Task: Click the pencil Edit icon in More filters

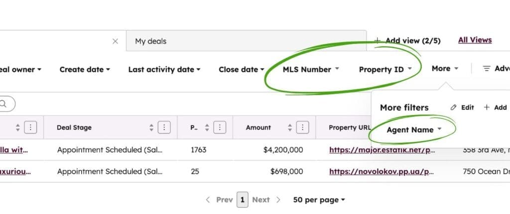Action: point(453,107)
